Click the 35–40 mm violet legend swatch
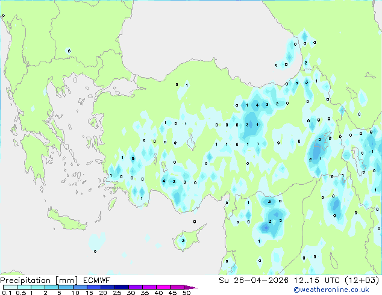Viewport: 382px width, 295px height. pyautogui.click(x=149, y=287)
